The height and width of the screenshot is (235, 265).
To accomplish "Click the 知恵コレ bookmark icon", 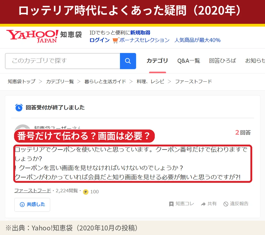I will (x=171, y=204).
